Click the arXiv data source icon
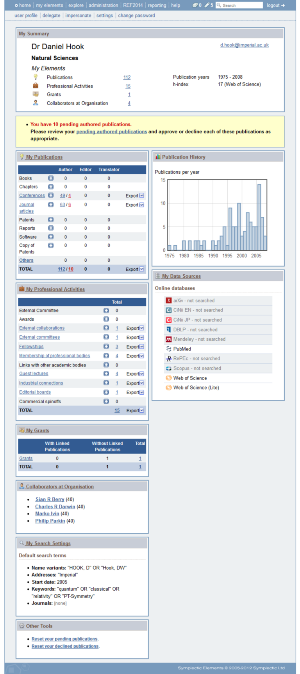The height and width of the screenshot is (674, 300). point(169,300)
